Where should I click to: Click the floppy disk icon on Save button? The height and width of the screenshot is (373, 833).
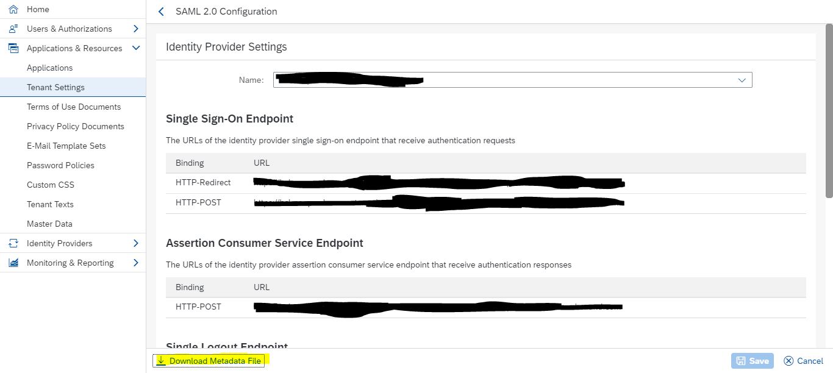pos(742,361)
